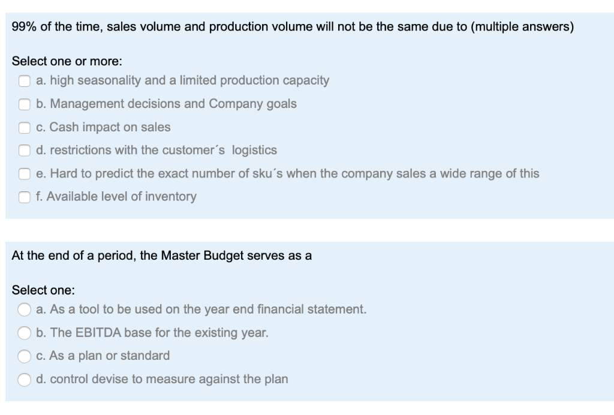Select radio option c As a plan or standard
This screenshot has width=614, height=415.
[24, 356]
